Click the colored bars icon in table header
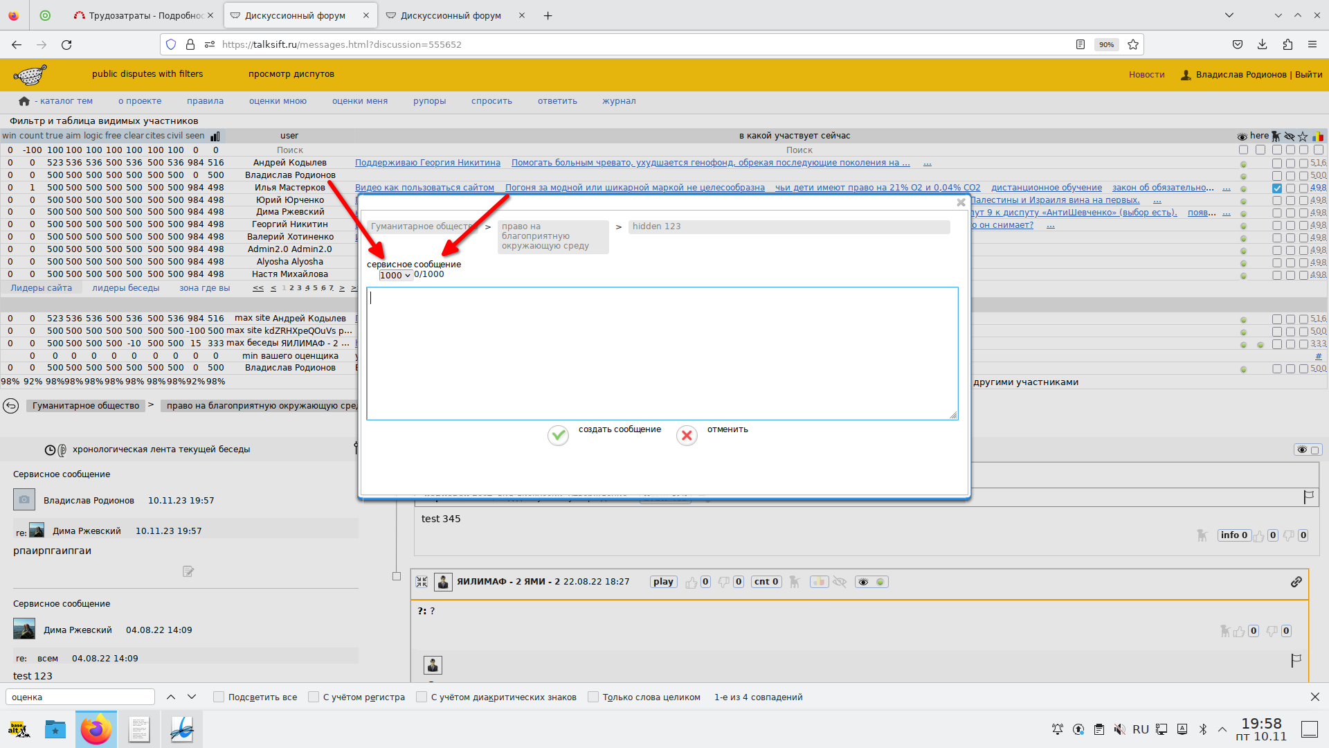 click(1318, 136)
